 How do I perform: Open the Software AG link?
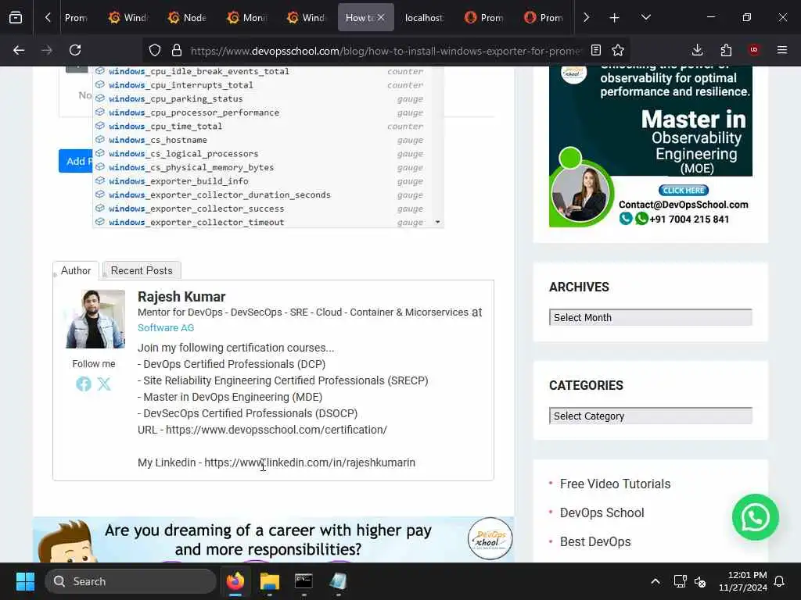[x=166, y=327]
